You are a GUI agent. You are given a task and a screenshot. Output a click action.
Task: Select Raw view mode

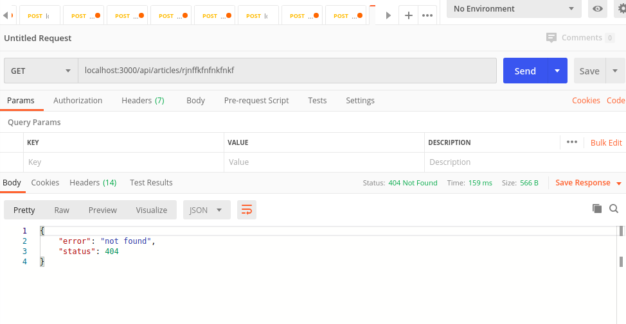(62, 210)
